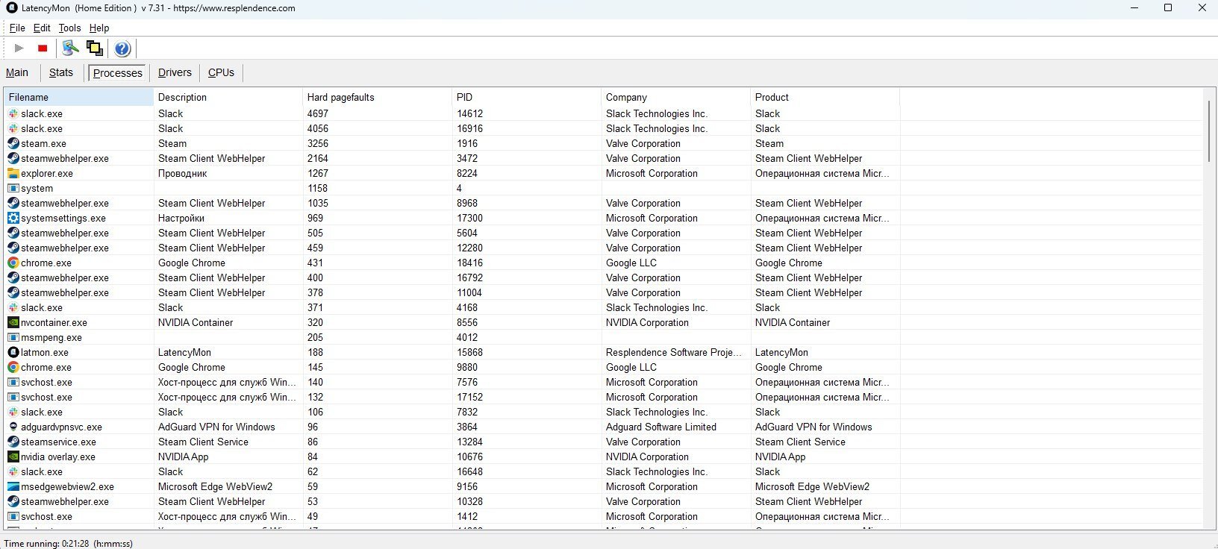Open the blue Help question mark icon

[122, 48]
